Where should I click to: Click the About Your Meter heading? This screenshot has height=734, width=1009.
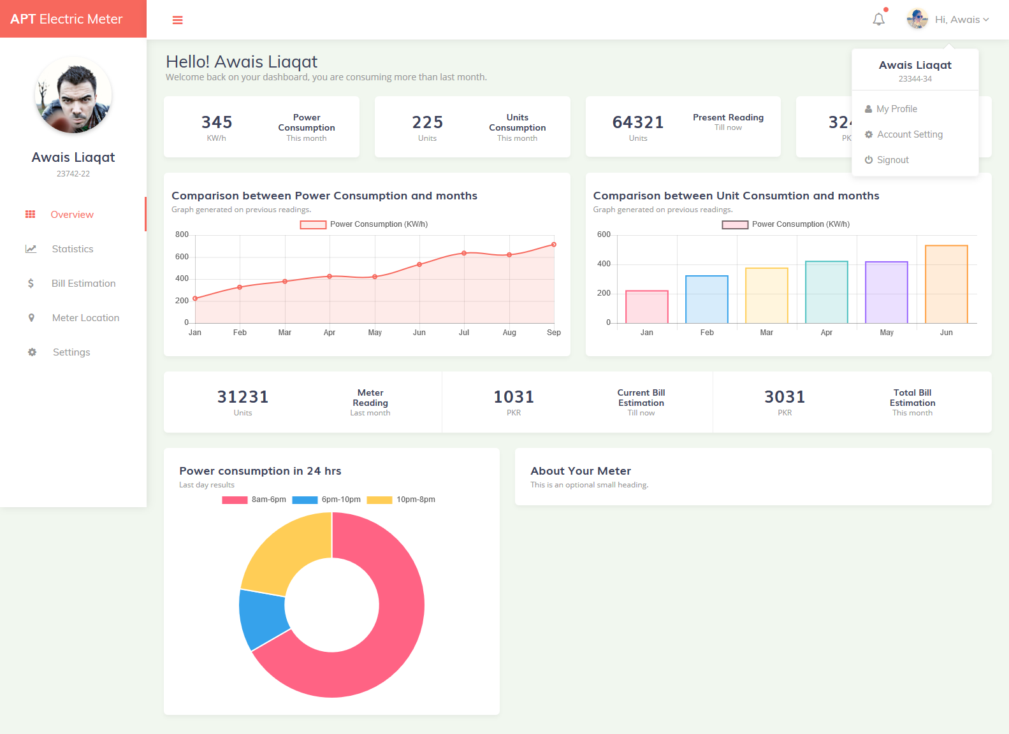[x=581, y=471]
